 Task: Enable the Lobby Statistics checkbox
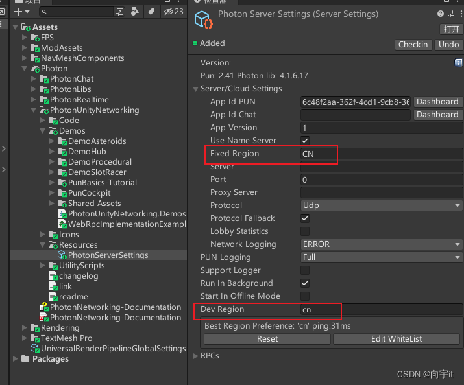[305, 231]
